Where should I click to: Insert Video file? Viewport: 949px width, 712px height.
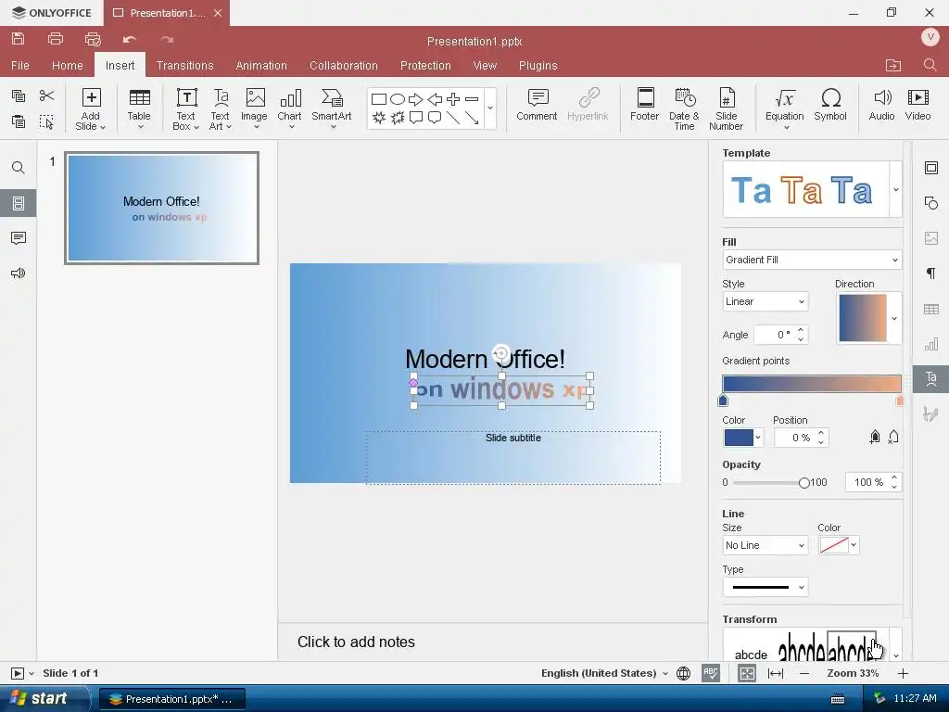coord(918,105)
